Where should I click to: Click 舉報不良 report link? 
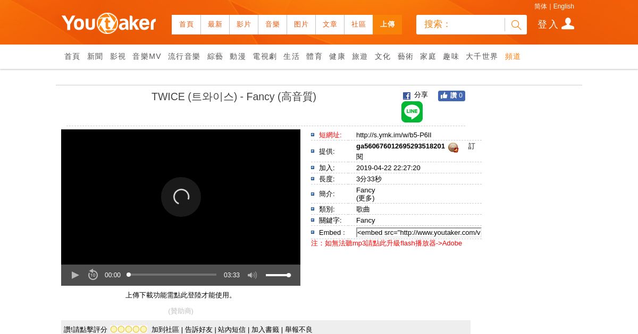[x=299, y=330]
